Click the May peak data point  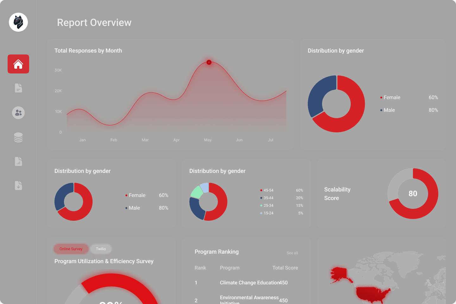[x=209, y=62]
